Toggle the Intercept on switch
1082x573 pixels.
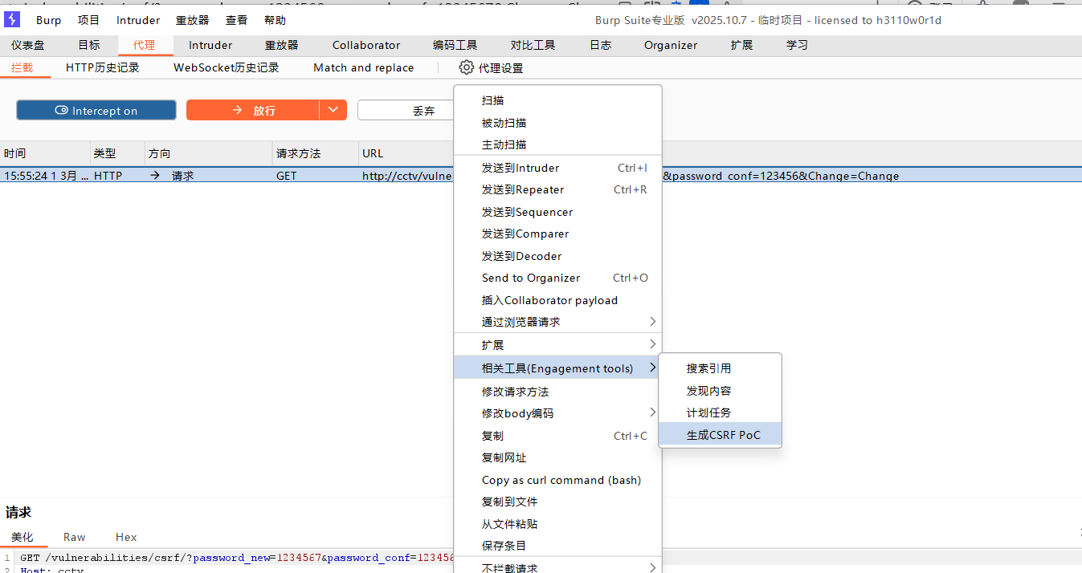coord(96,110)
